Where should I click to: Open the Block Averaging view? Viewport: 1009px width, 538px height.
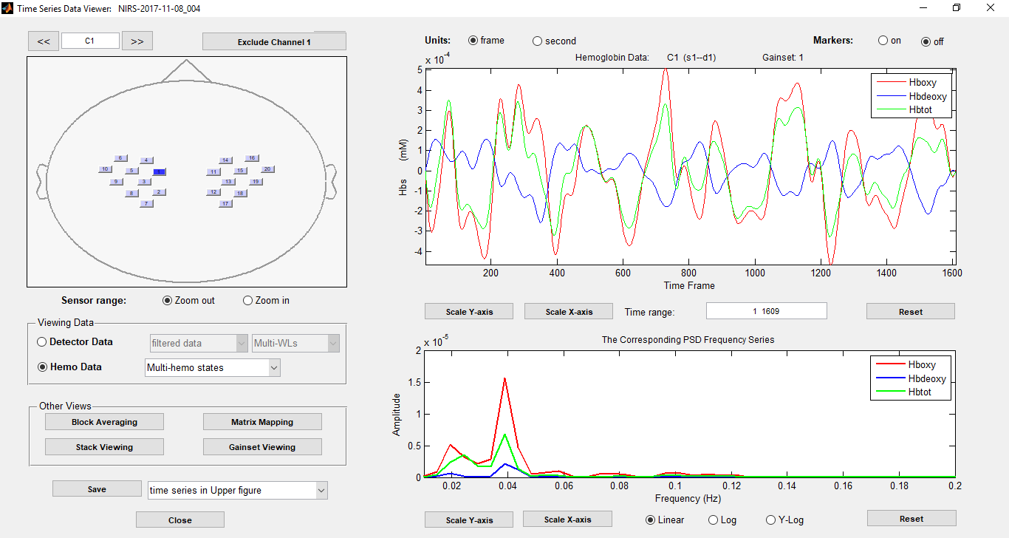pyautogui.click(x=104, y=421)
